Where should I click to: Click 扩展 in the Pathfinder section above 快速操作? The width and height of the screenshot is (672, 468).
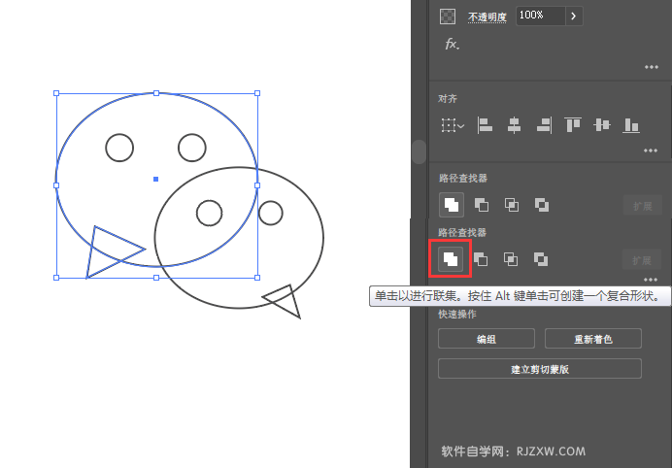coord(642,260)
